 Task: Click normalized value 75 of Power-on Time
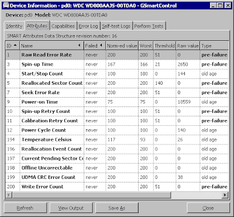pyautogui.click(x=110, y=102)
